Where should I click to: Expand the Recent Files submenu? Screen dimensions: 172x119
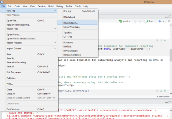[29, 29]
